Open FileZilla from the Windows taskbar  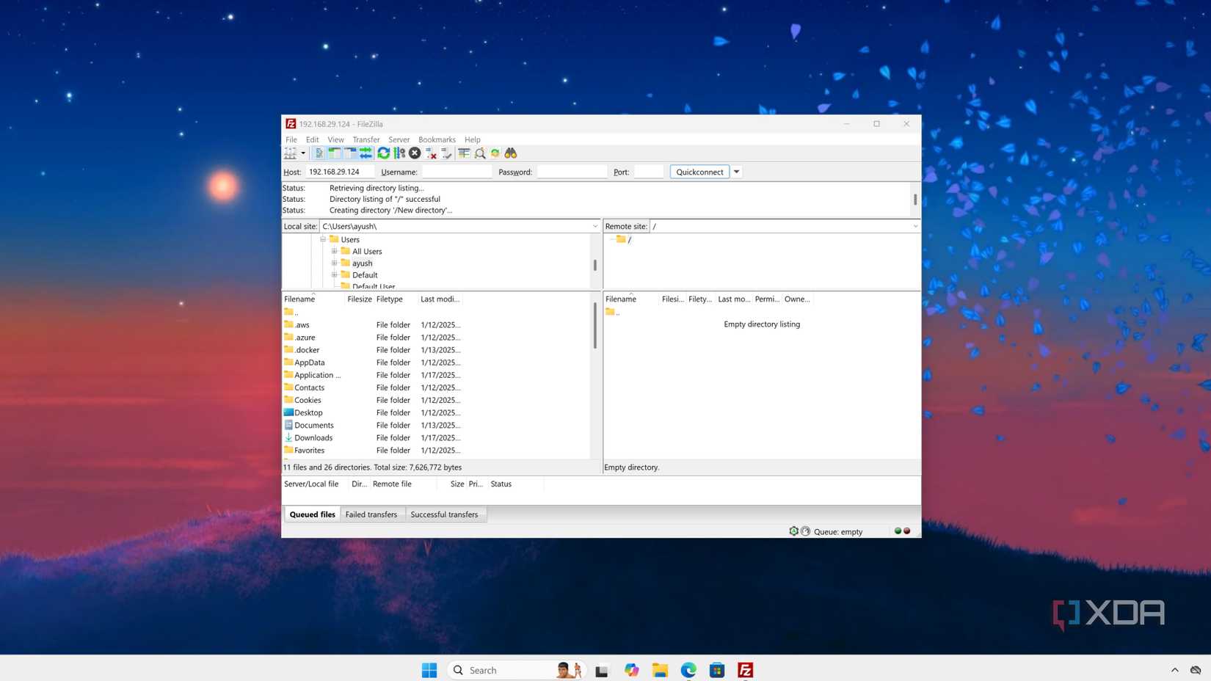[746, 670]
